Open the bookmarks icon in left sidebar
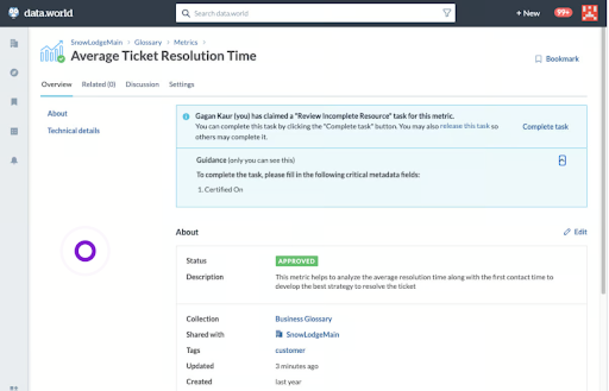609x391 pixels. (x=14, y=102)
